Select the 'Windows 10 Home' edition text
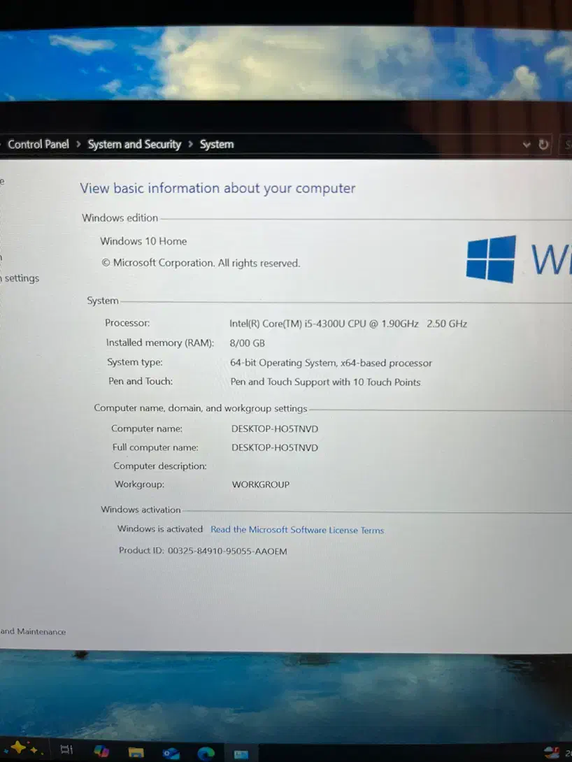Image resolution: width=572 pixels, height=762 pixels. pyautogui.click(x=143, y=241)
